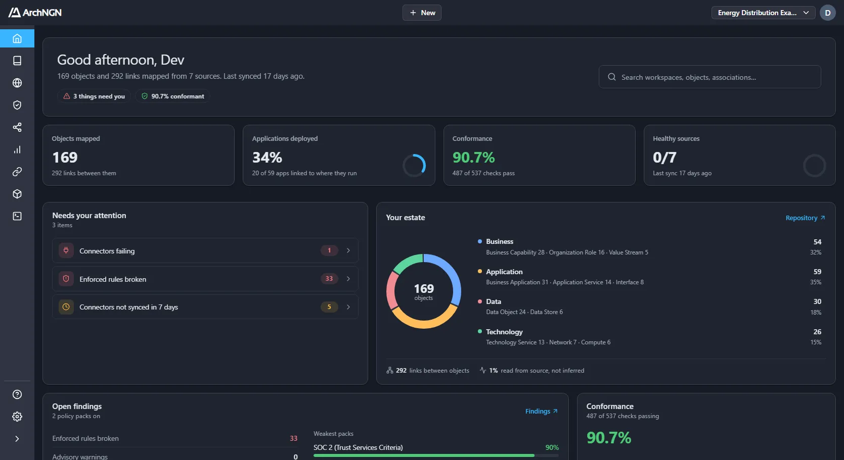The image size is (844, 460).
Task: Open the settings gear icon
Action: pos(17,417)
